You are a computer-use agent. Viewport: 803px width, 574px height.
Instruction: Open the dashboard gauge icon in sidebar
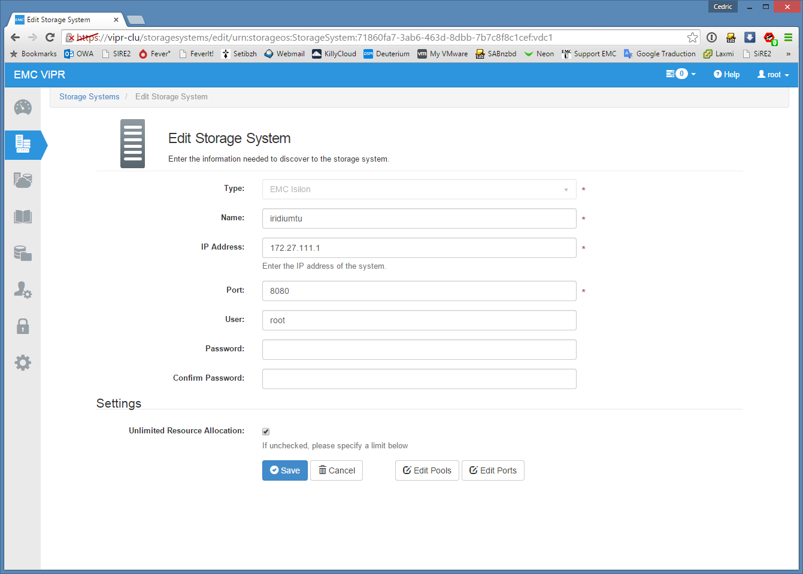(x=23, y=108)
